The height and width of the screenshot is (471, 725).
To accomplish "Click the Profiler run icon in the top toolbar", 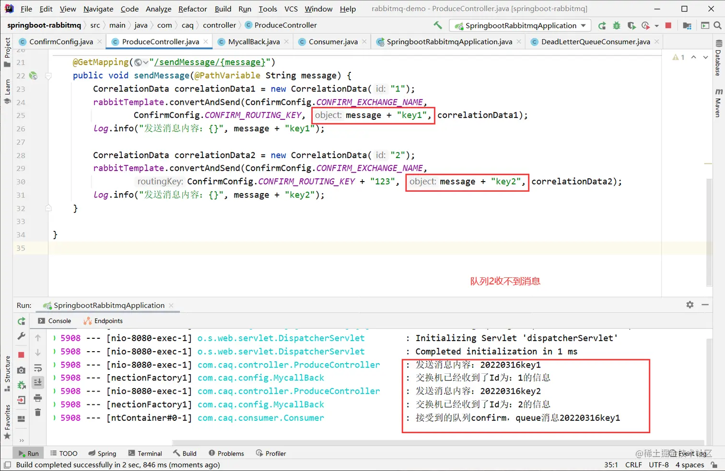I will [645, 25].
